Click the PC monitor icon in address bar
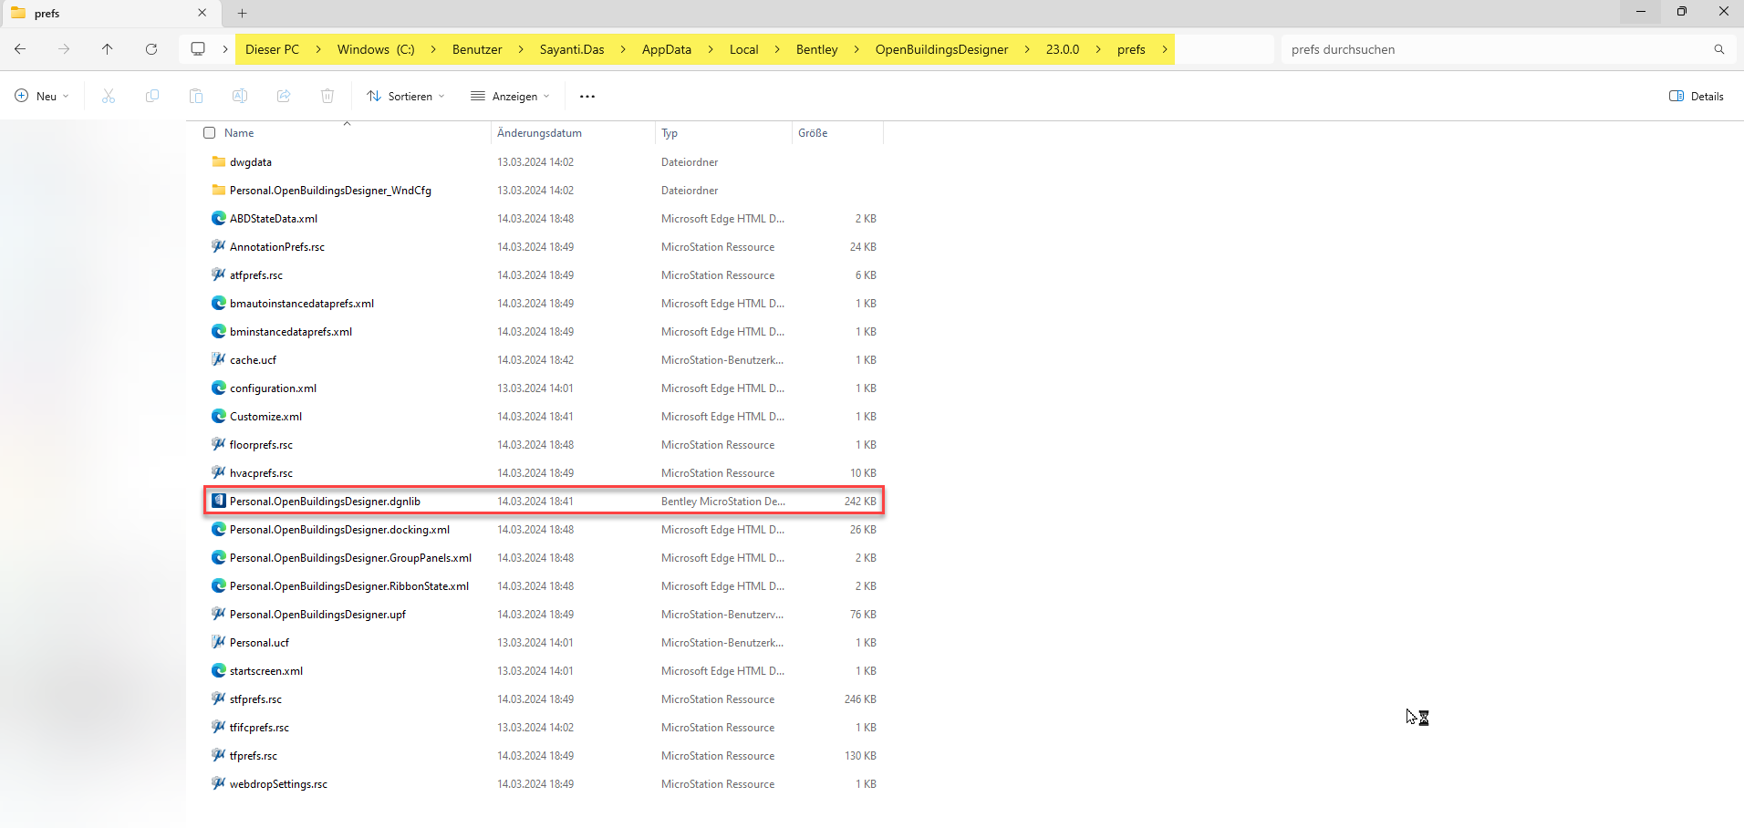Viewport: 1744px width, 828px height. 198,49
